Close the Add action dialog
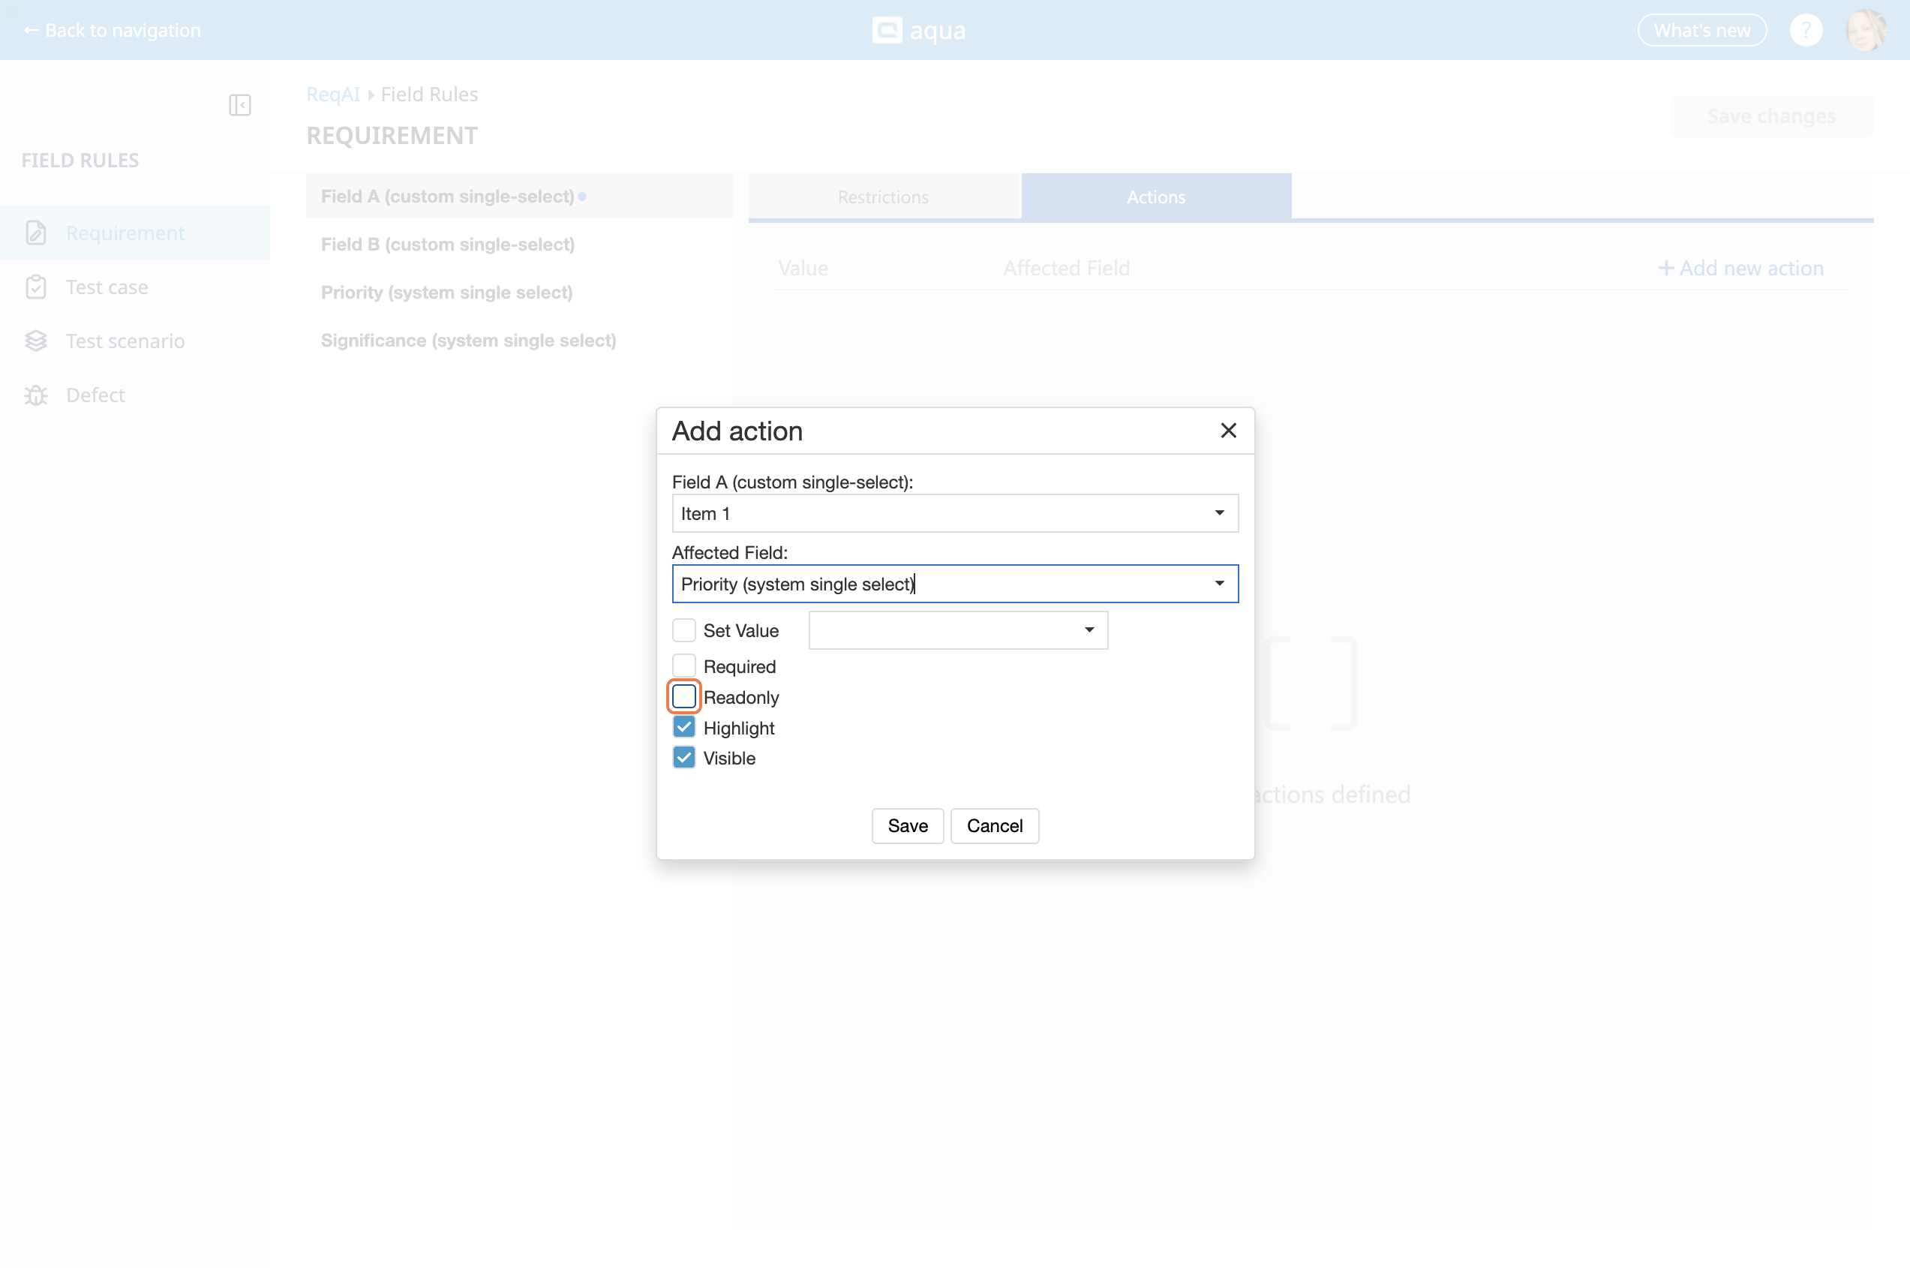The image size is (1910, 1268). (1227, 431)
